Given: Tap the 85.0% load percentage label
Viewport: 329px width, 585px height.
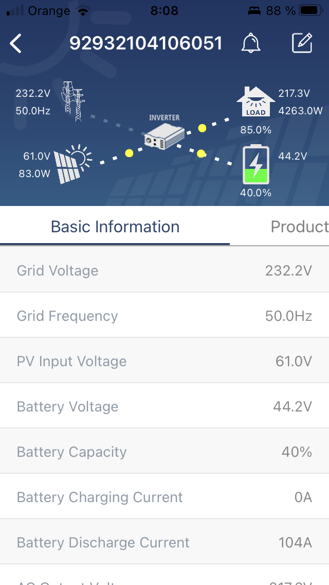Looking at the screenshot, I should tap(255, 130).
